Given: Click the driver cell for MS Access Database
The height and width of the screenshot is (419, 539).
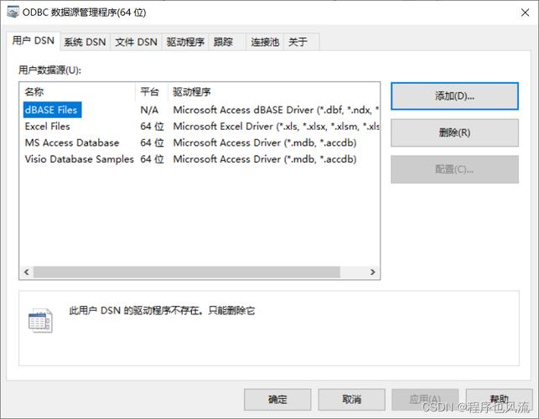Looking at the screenshot, I should [x=265, y=142].
